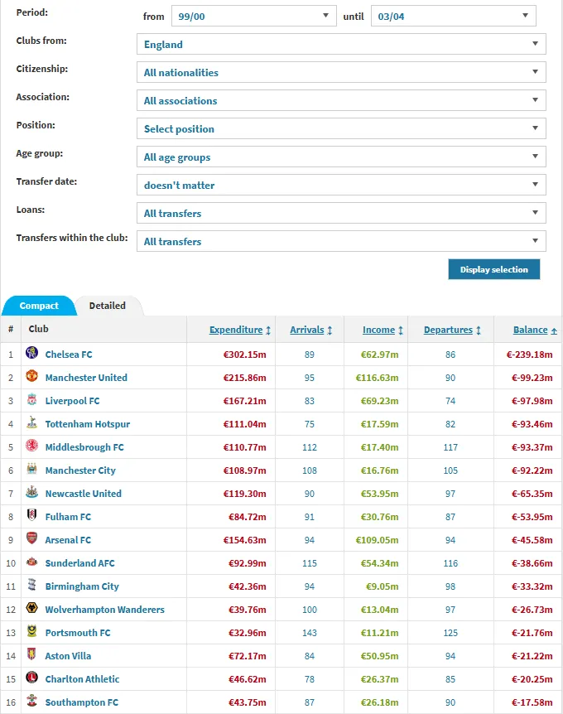Click the Arsenal FC crest icon
563x714 pixels.
(x=31, y=539)
